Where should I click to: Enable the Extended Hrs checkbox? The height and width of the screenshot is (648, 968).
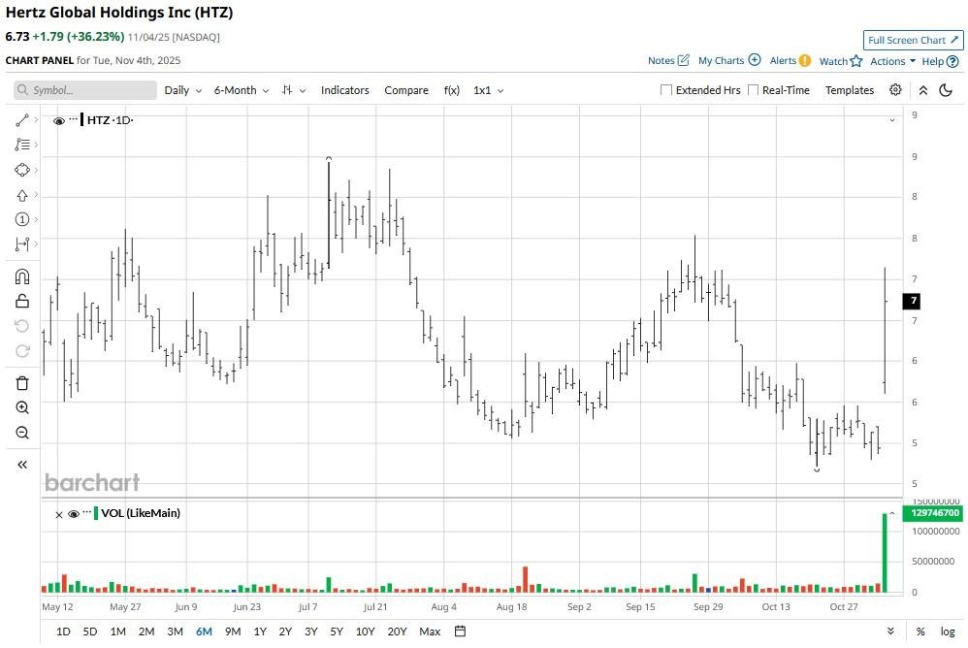pyautogui.click(x=666, y=90)
